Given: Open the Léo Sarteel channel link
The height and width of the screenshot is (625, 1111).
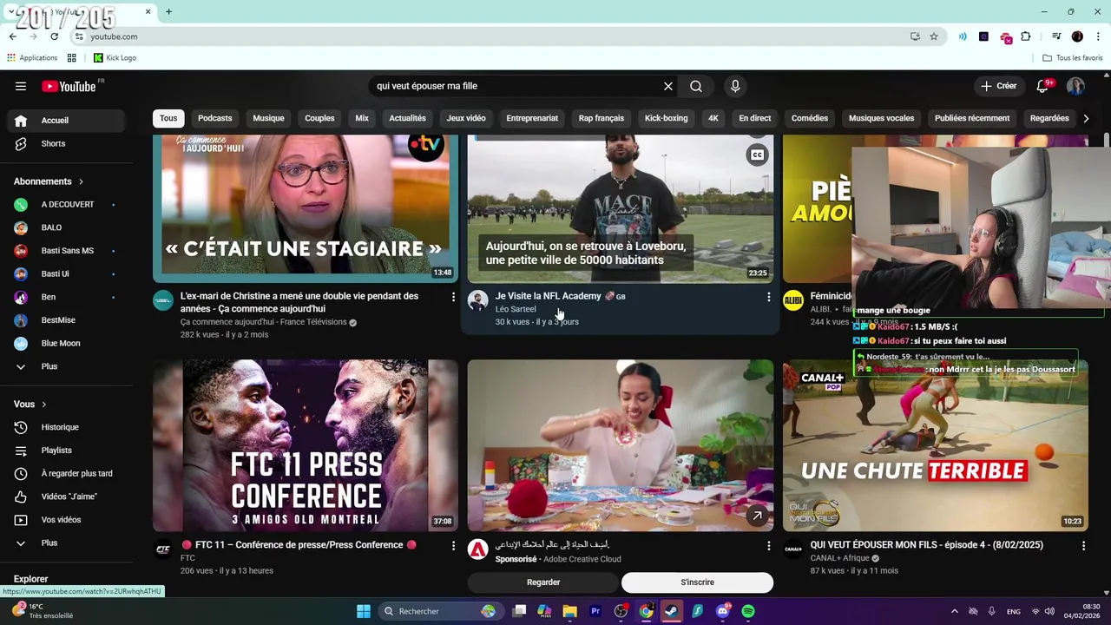Looking at the screenshot, I should point(516,309).
